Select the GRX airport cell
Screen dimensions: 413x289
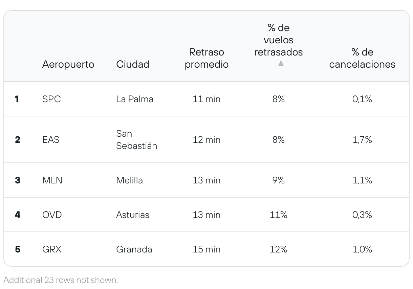(52, 249)
